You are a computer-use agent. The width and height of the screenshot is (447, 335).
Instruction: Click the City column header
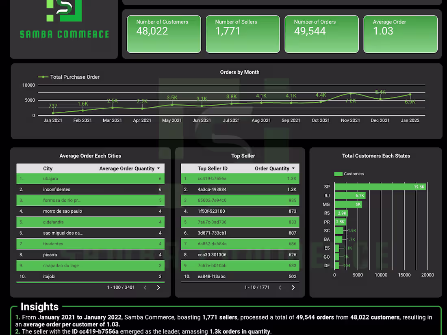click(x=48, y=169)
